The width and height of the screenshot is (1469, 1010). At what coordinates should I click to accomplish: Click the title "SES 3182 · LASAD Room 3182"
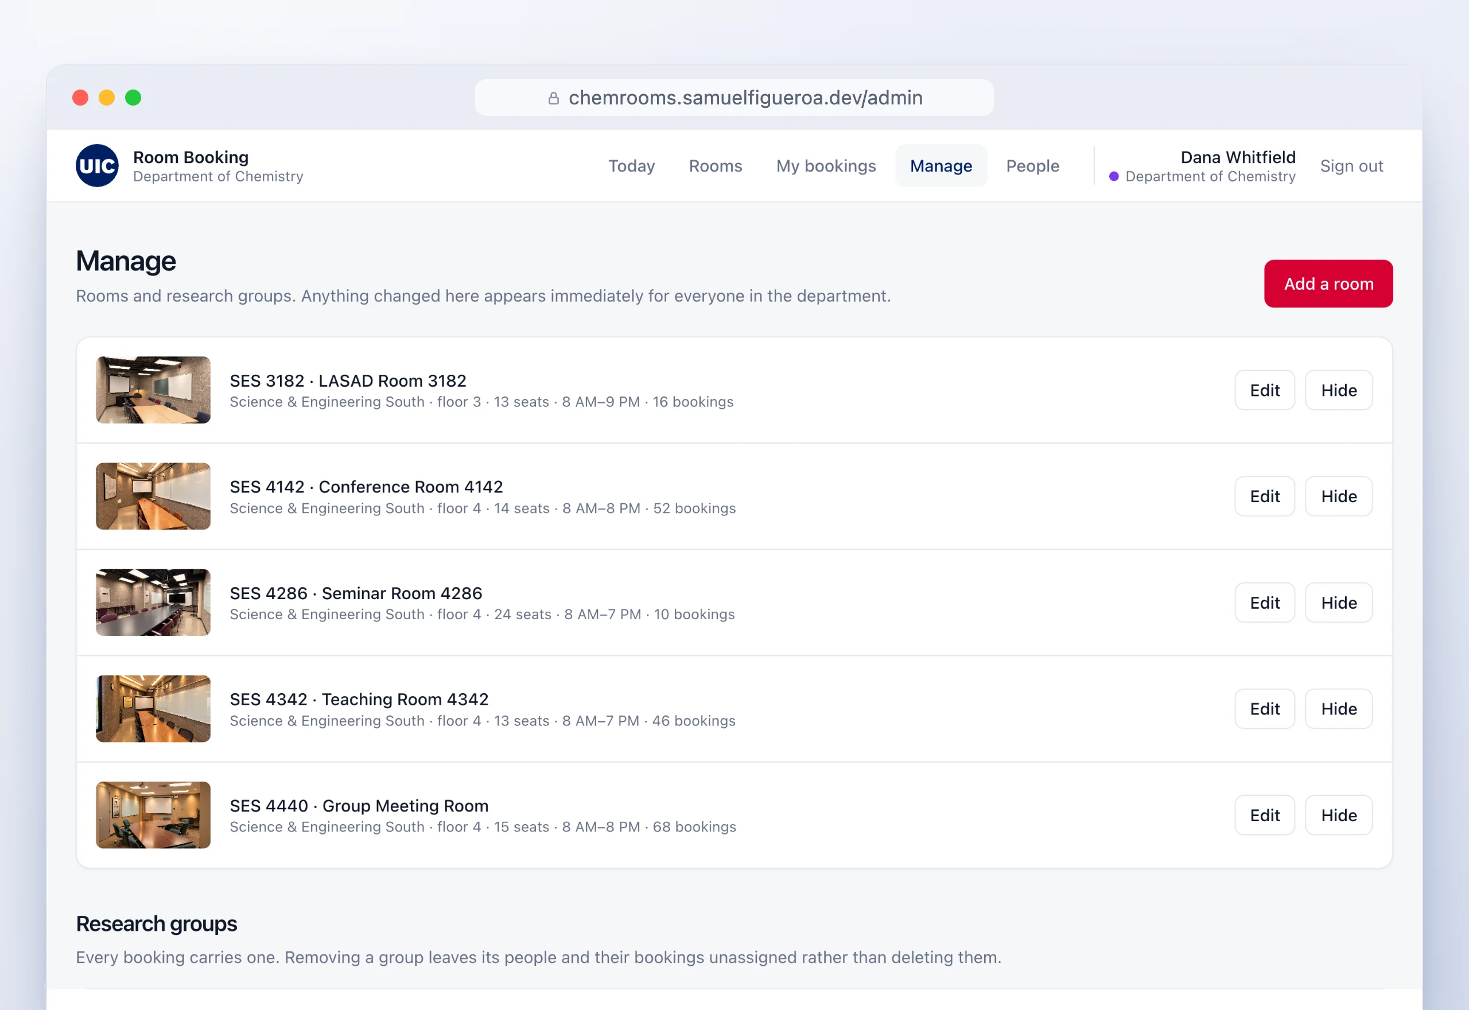(348, 381)
